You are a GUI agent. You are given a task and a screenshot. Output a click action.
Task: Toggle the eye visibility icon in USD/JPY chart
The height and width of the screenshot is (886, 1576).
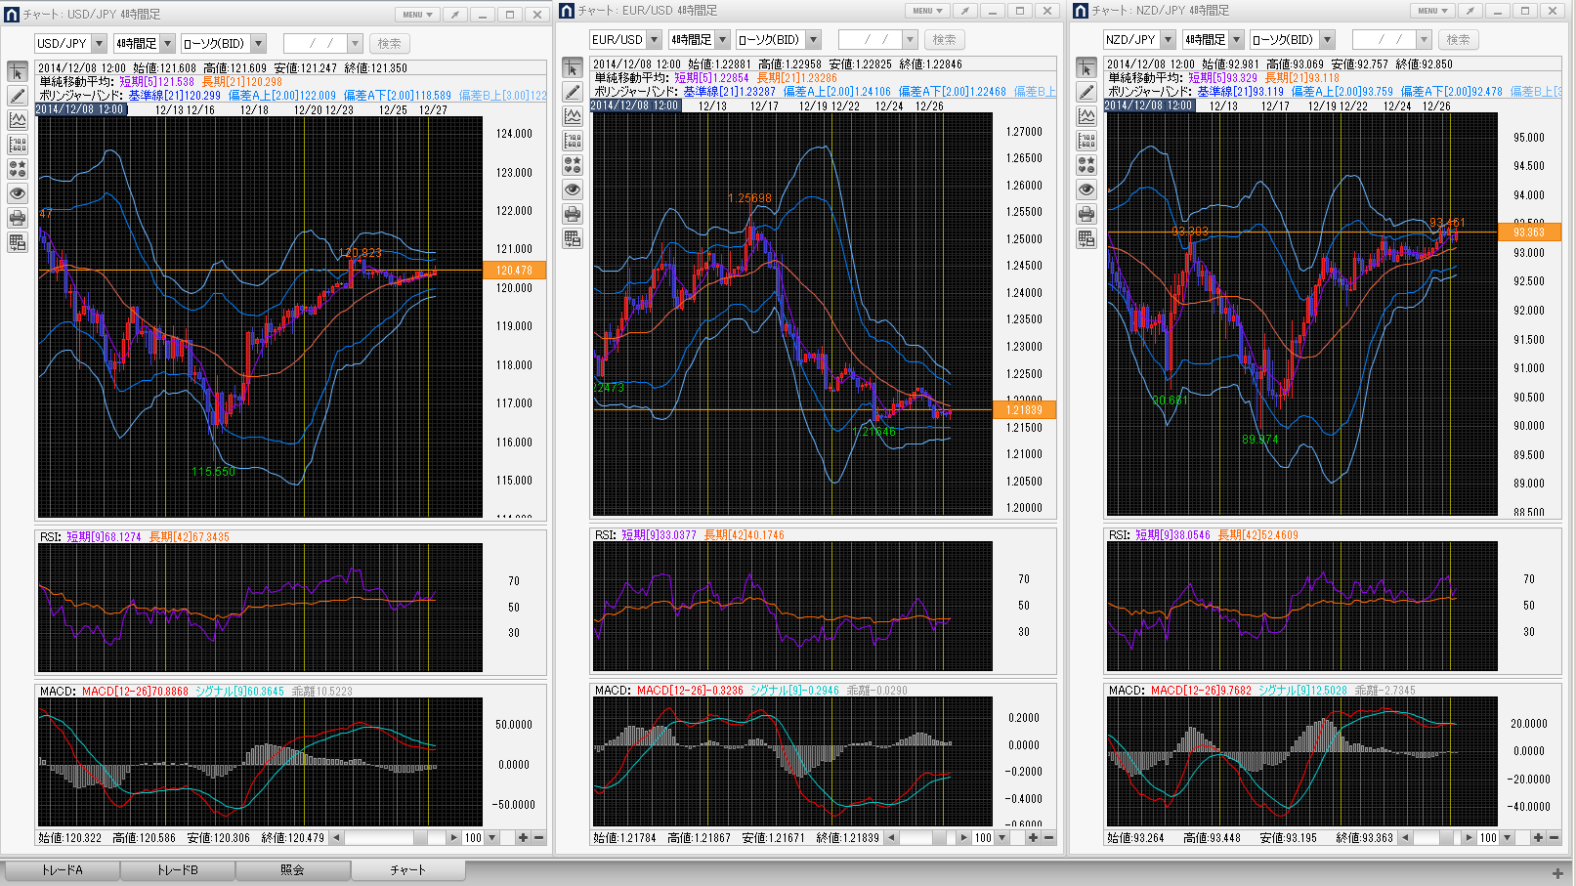click(18, 193)
